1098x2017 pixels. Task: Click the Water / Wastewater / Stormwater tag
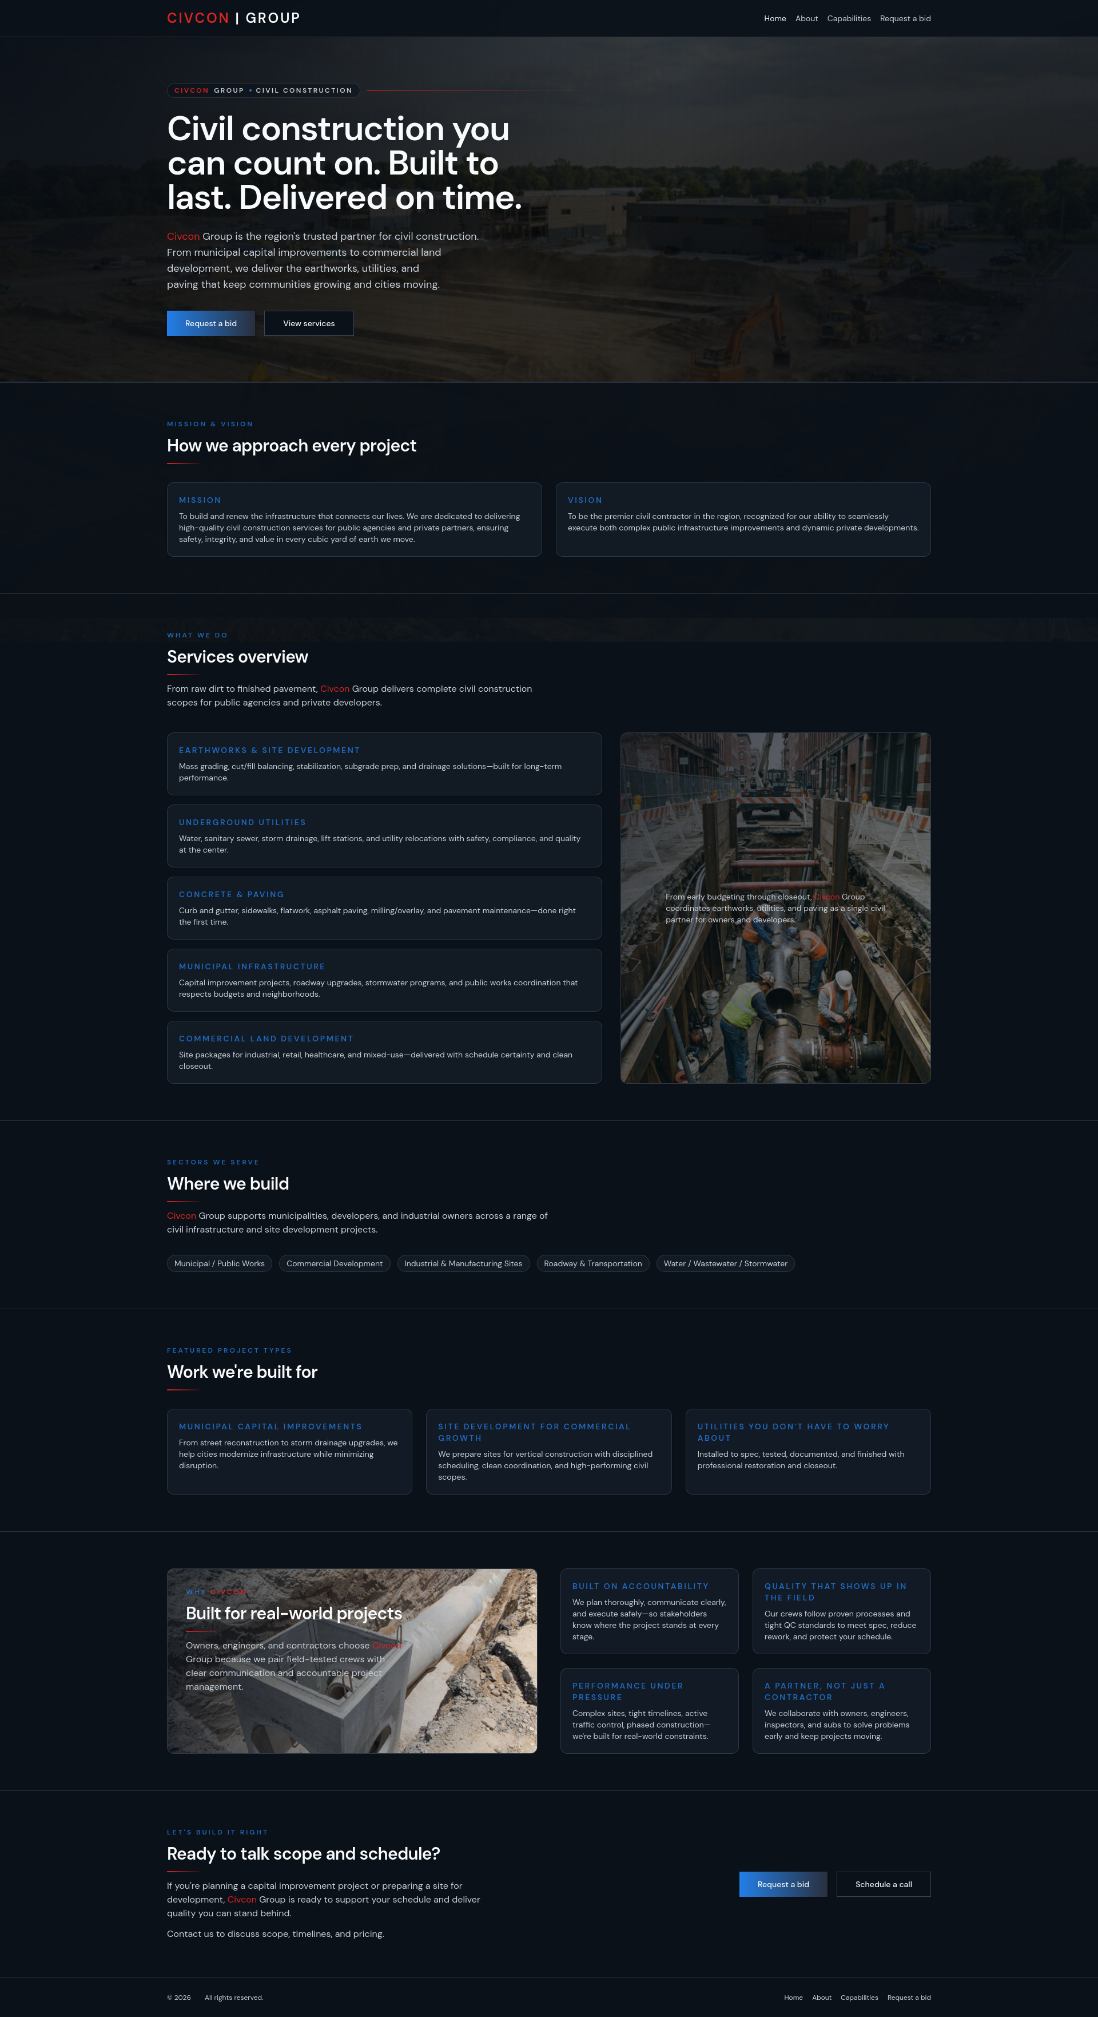(x=726, y=1263)
